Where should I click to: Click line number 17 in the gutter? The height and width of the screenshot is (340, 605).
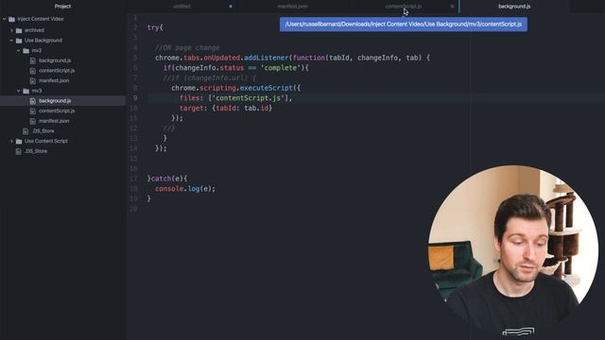pos(133,178)
